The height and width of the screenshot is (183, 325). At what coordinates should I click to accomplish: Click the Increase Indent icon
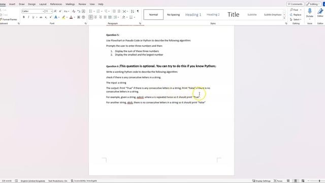(119, 11)
